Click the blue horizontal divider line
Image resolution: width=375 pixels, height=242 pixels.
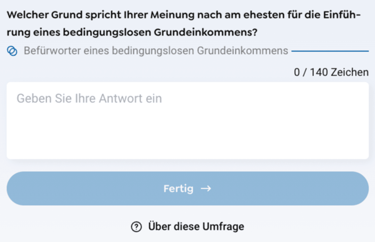pos(331,51)
